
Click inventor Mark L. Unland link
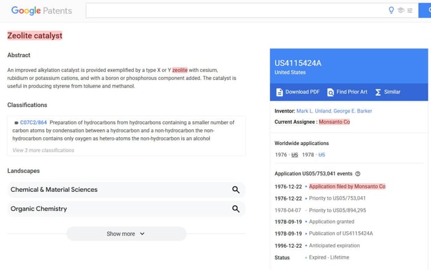click(313, 111)
